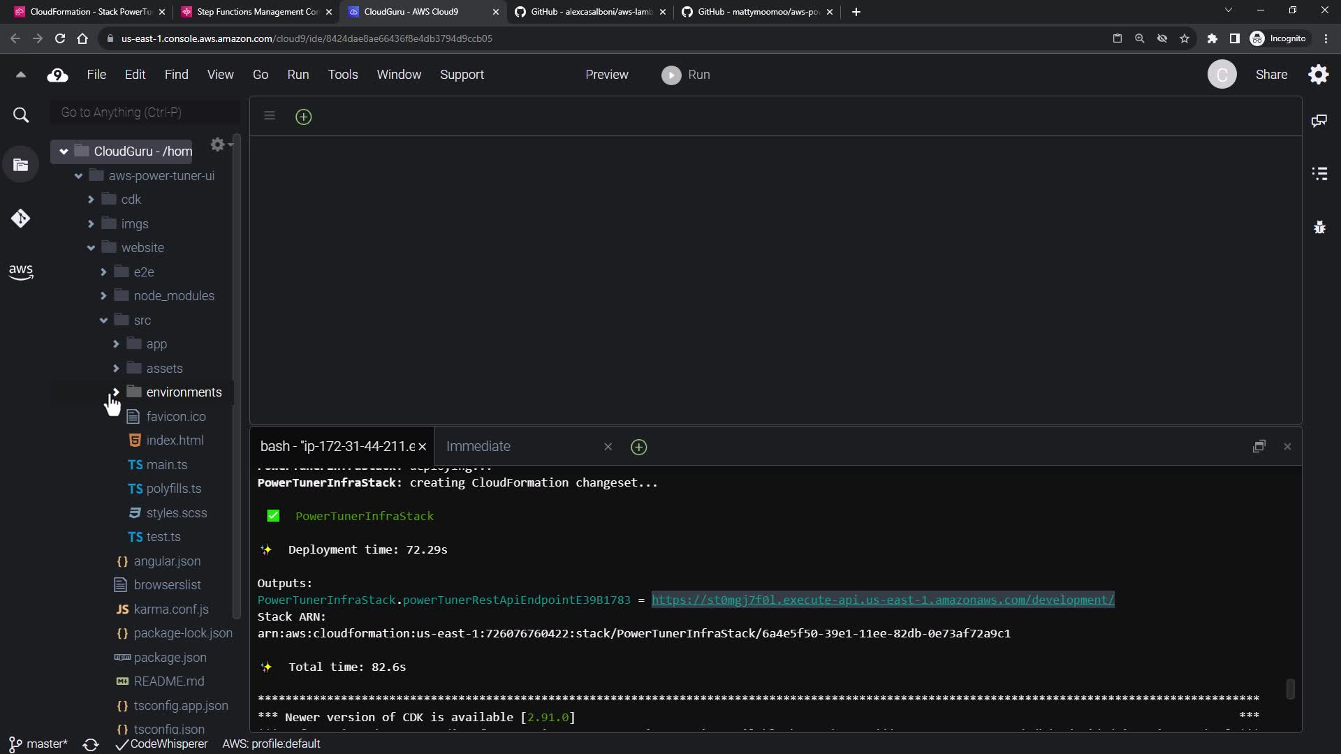Image resolution: width=1341 pixels, height=754 pixels.
Task: Open the Environment file tree panel icon
Action: pyautogui.click(x=20, y=165)
